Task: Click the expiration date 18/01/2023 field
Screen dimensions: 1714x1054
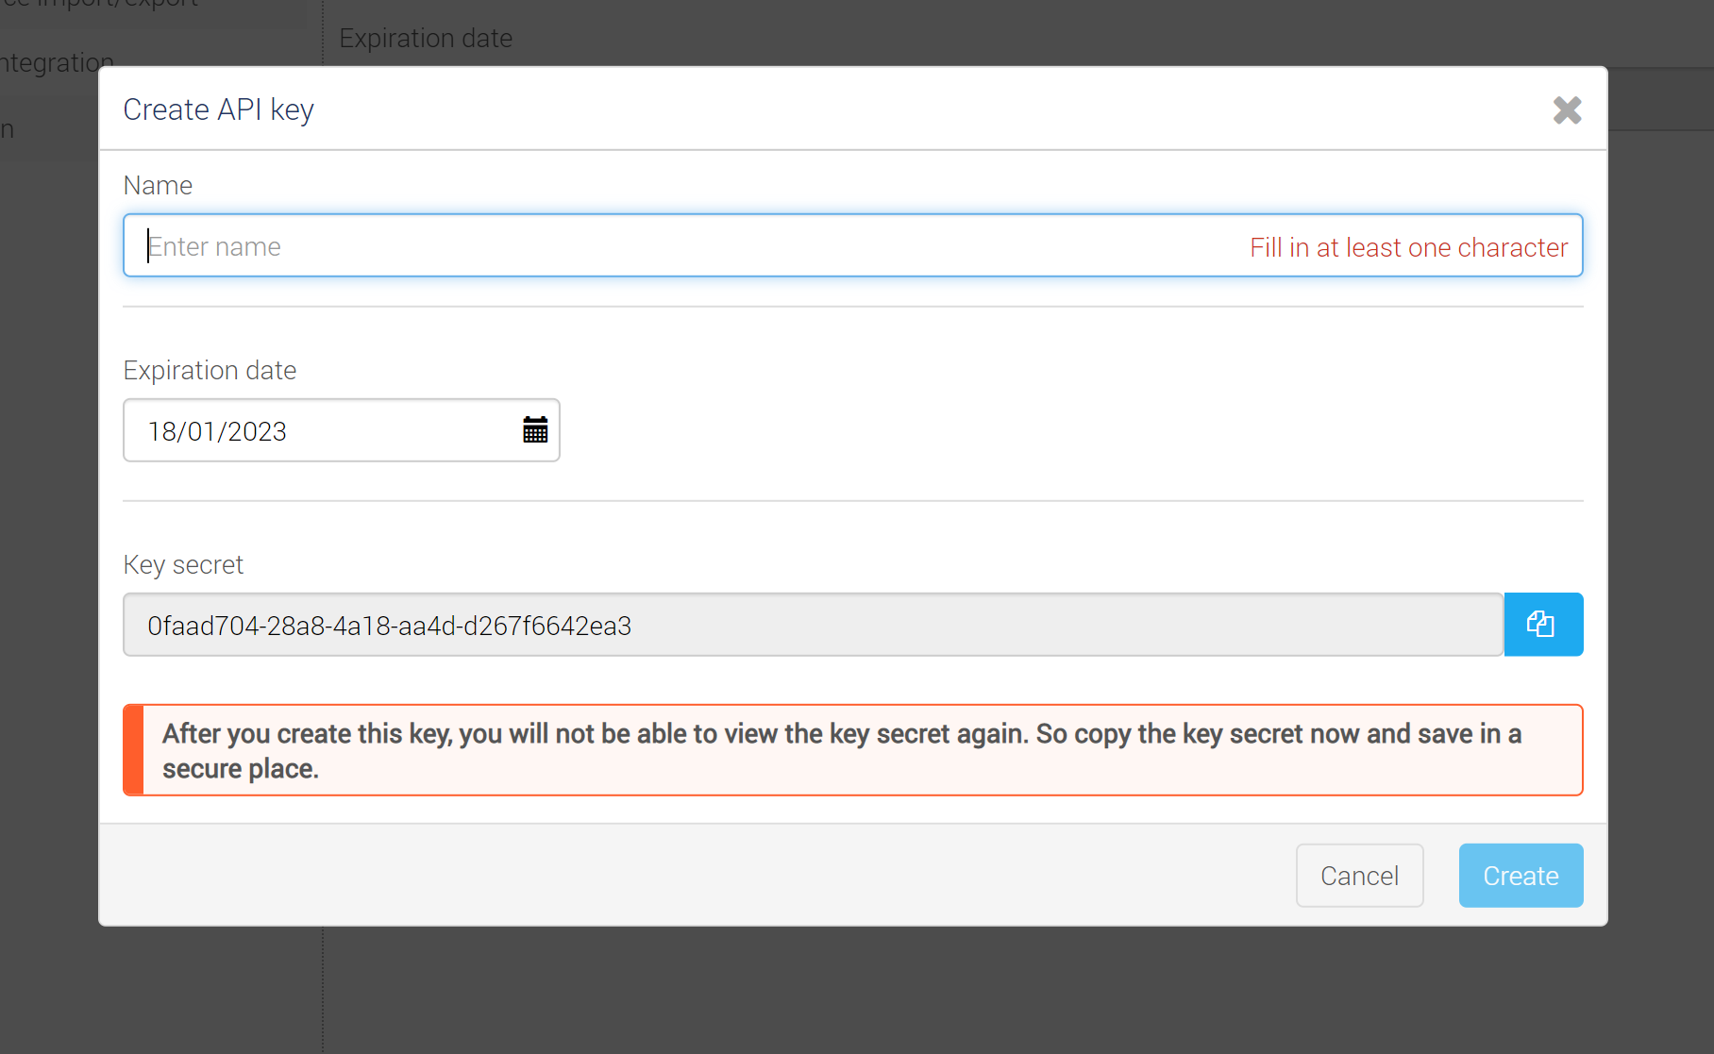Action: 321,431
